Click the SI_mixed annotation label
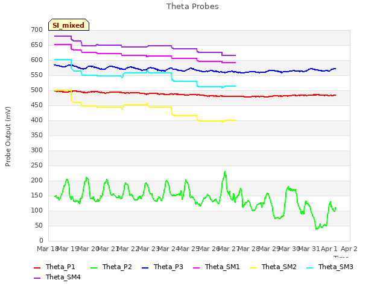 coord(68,25)
